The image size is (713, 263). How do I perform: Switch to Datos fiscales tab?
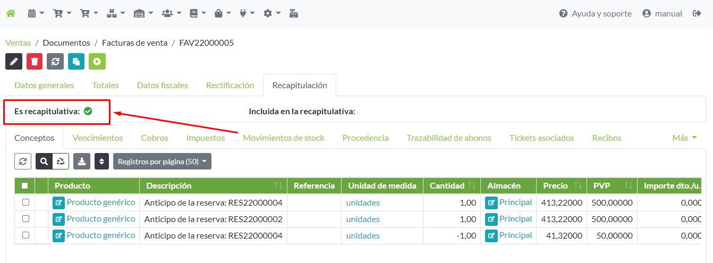click(x=163, y=85)
